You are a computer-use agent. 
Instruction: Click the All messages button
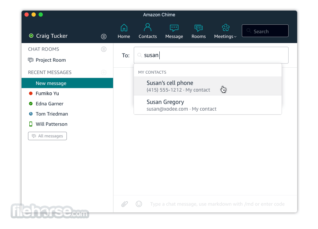pyautogui.click(x=47, y=136)
